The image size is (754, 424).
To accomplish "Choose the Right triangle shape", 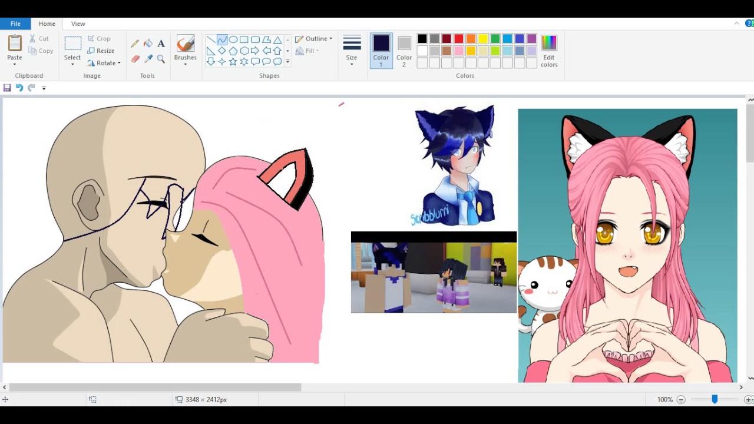I will coord(210,51).
